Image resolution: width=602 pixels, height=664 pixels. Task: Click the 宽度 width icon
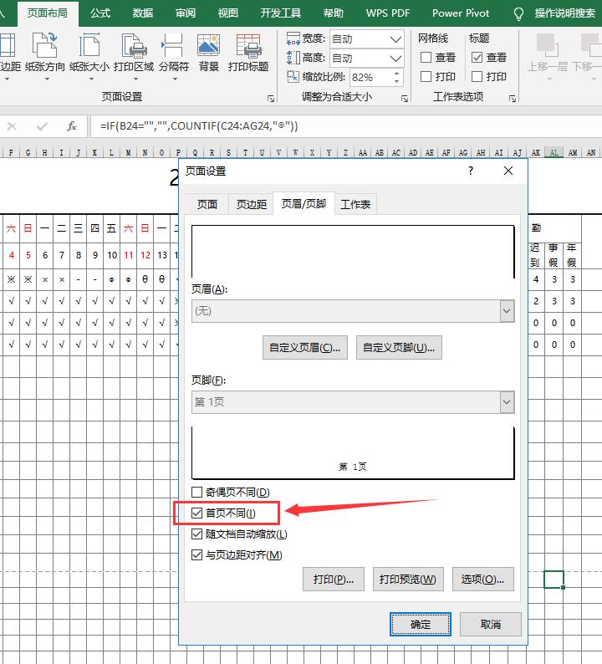click(293, 38)
